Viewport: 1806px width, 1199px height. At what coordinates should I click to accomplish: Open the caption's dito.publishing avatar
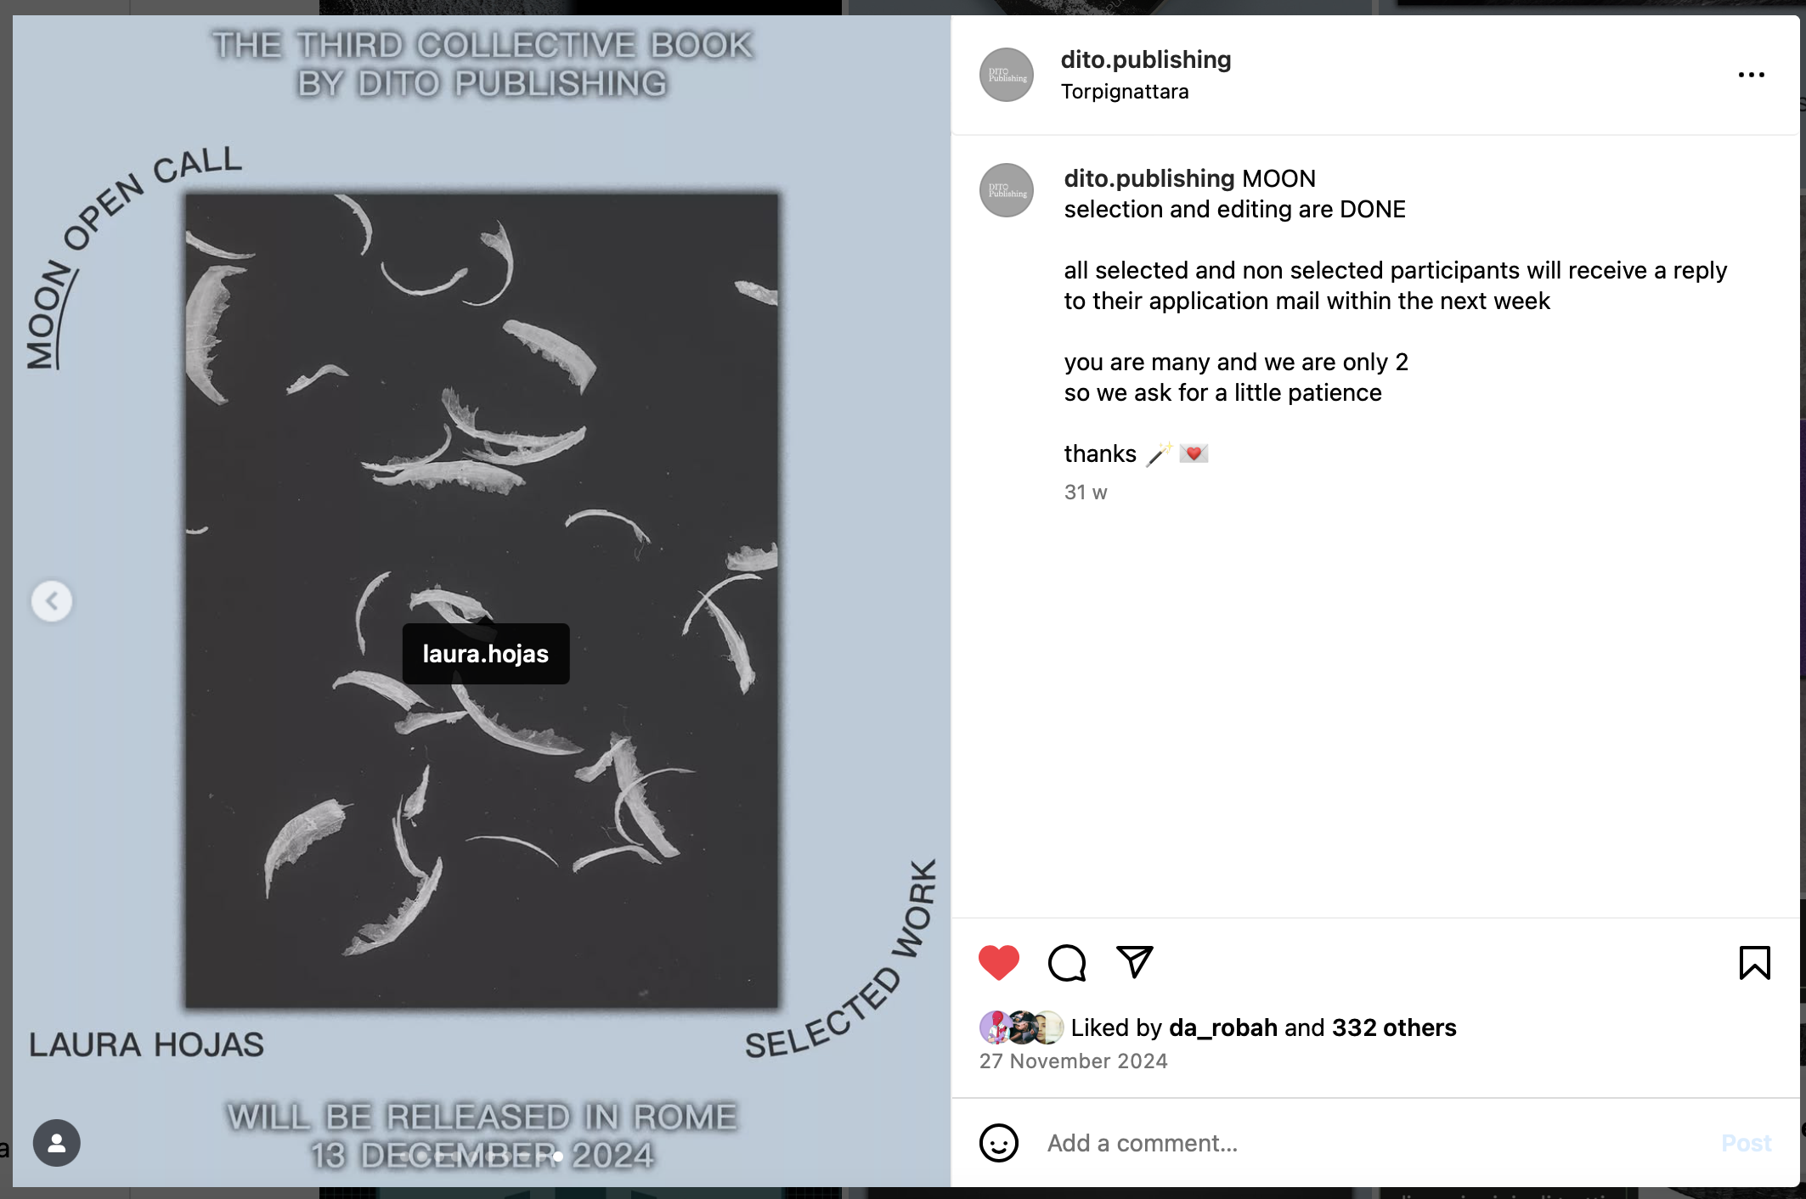click(1007, 190)
